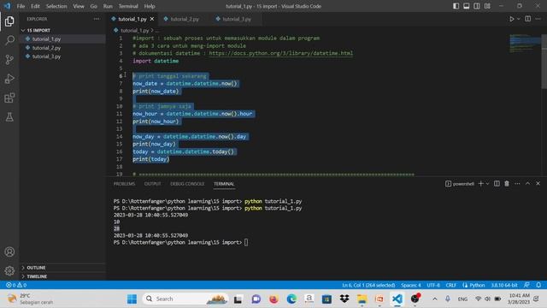Maximize the panel size with chevron up
The width and height of the screenshot is (547, 308).
click(x=528, y=184)
